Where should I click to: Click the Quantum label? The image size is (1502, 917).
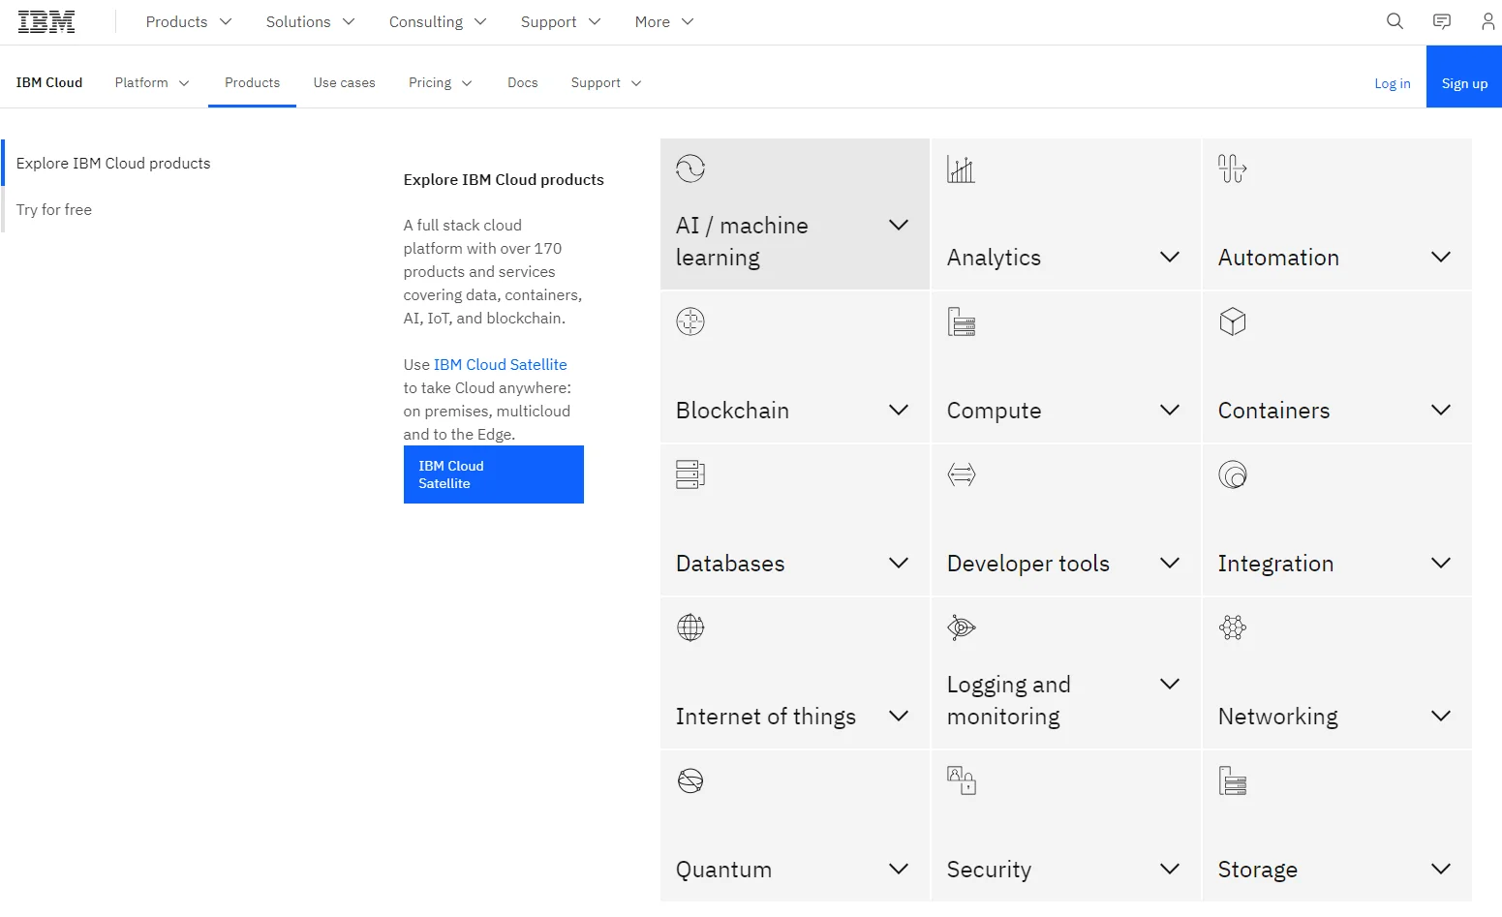point(723,870)
